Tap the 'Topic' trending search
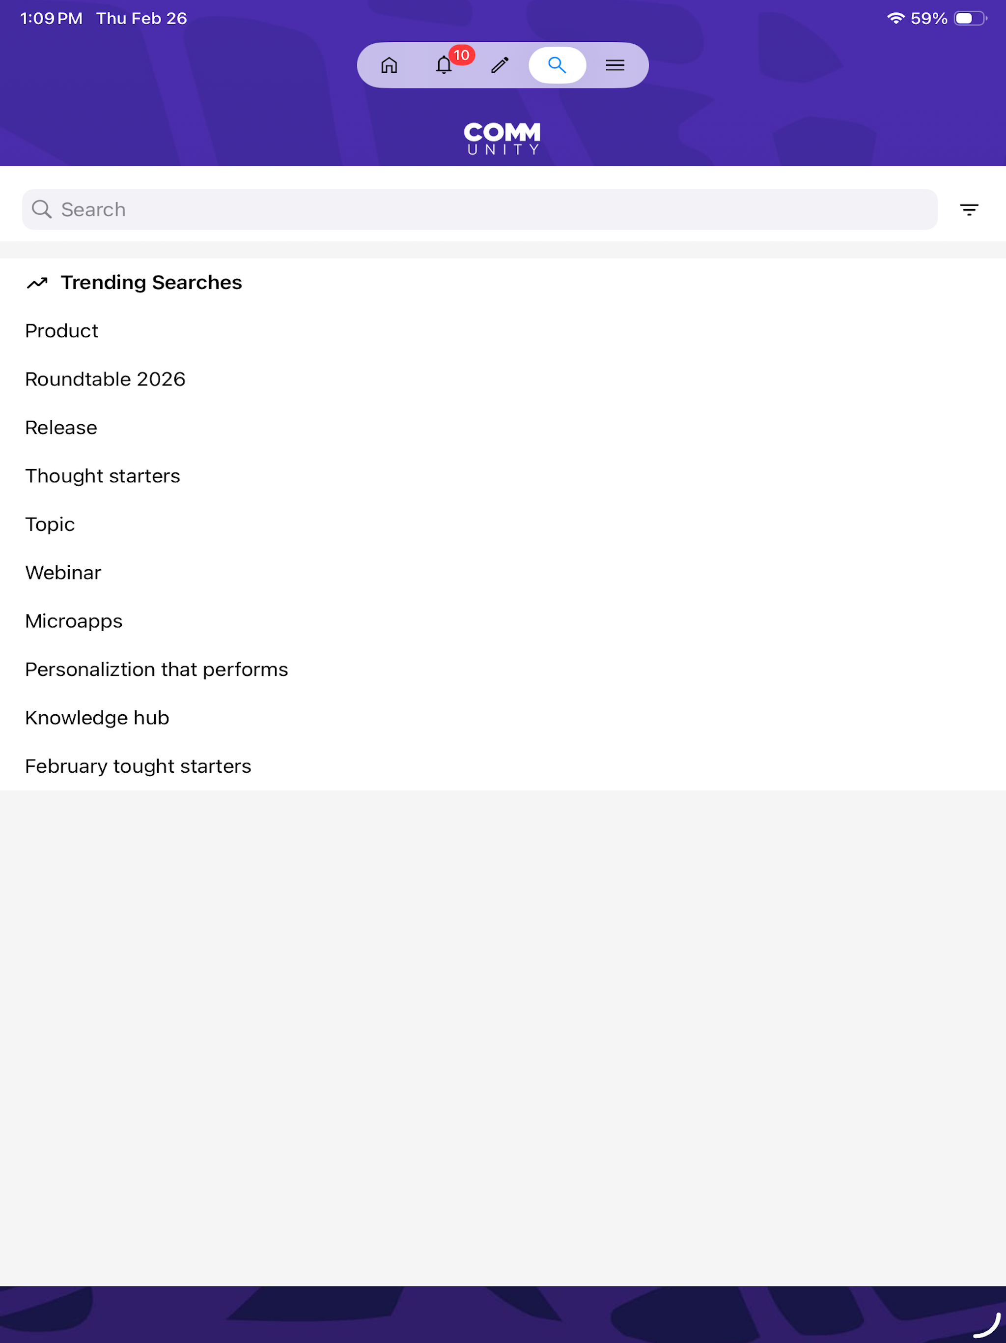 [50, 525]
